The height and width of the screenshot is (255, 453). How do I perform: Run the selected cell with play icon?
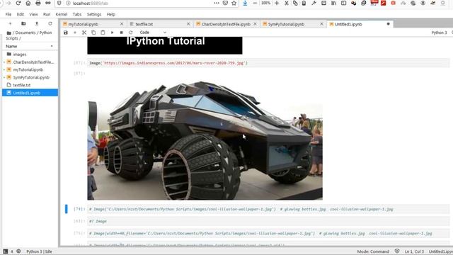(112, 33)
